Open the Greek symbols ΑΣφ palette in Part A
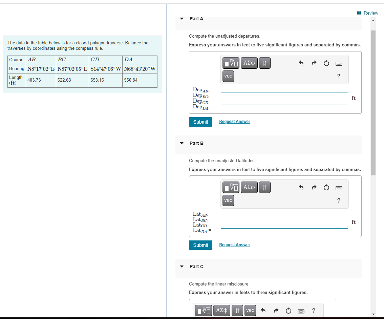 click(x=249, y=63)
